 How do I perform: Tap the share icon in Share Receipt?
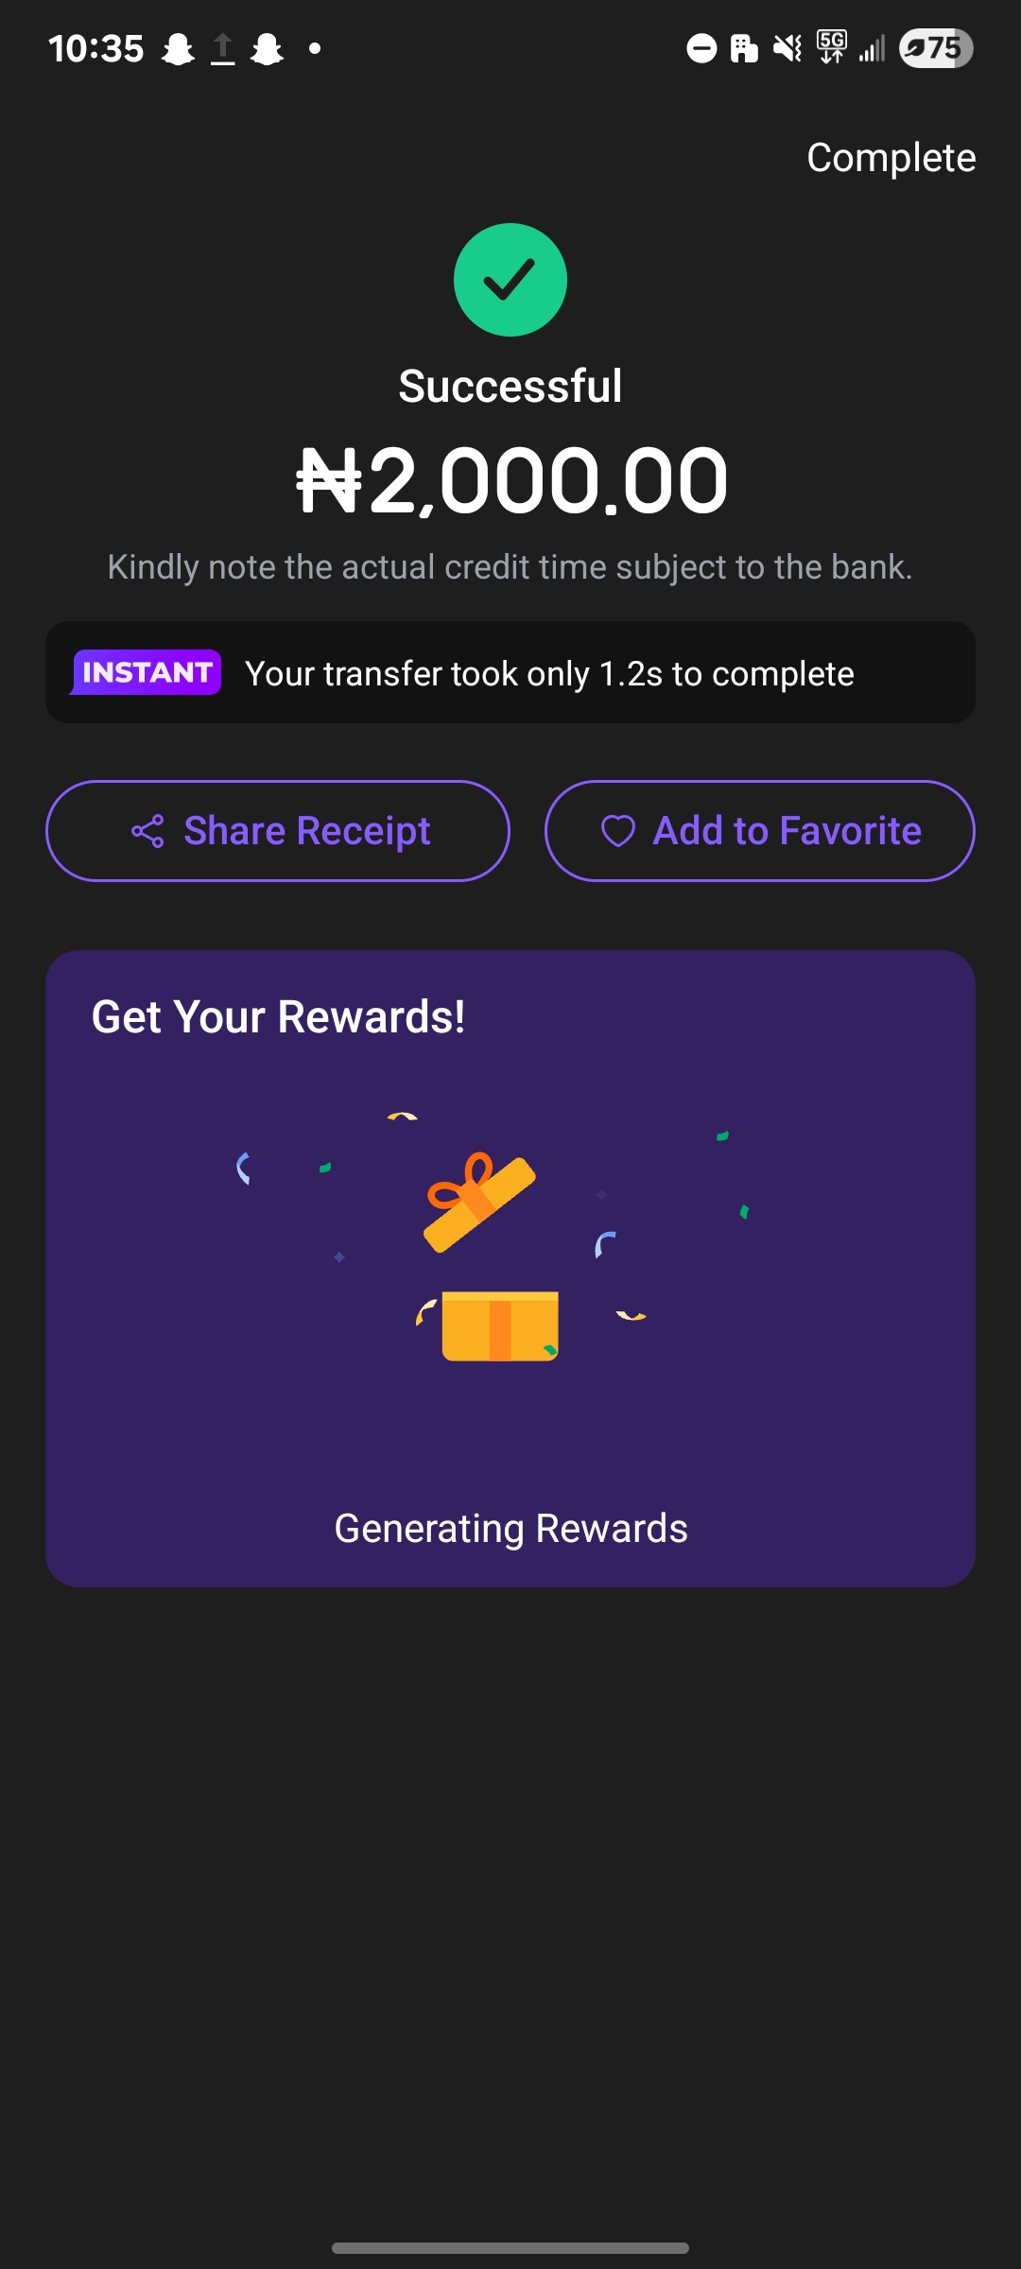(147, 831)
